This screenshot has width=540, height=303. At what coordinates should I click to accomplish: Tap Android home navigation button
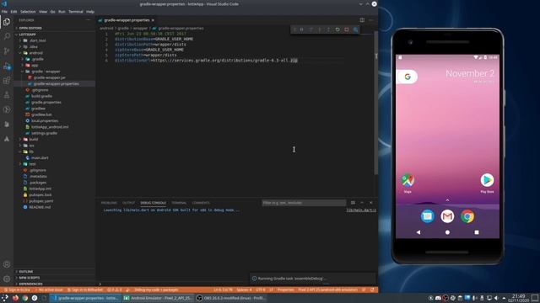coord(447,232)
